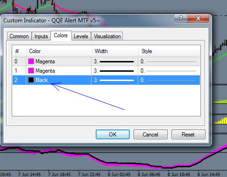
Task: Confirm settings with the OK button
Action: click(x=113, y=135)
